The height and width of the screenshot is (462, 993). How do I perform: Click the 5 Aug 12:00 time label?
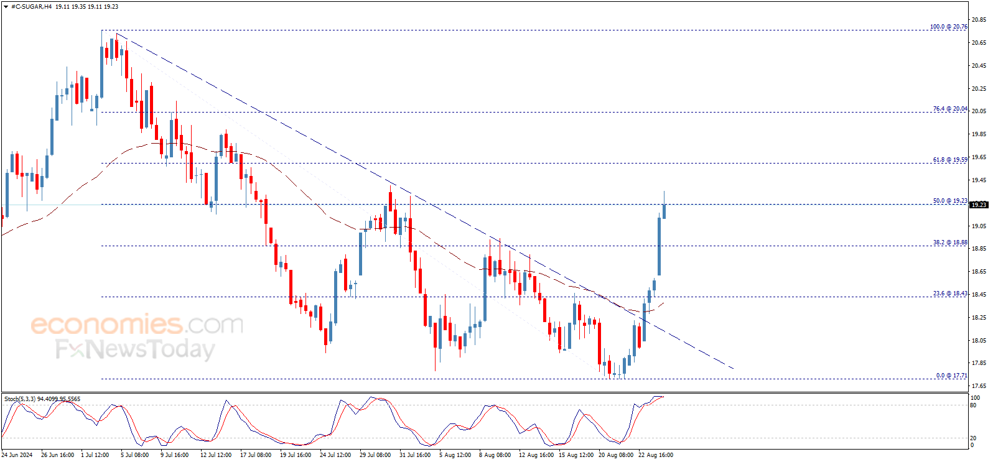point(455,455)
